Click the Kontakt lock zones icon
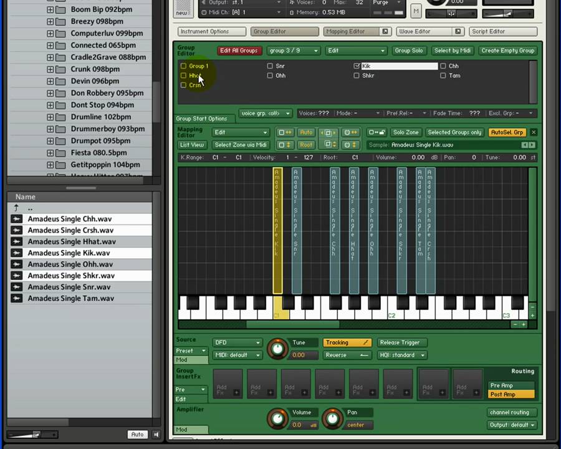Viewport: 561px width, 449px height. tap(376, 132)
